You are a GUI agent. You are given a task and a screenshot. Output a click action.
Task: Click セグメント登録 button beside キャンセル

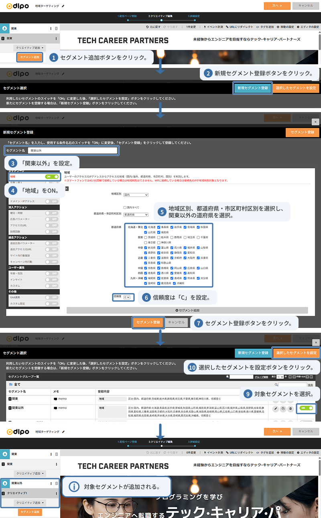148,322
